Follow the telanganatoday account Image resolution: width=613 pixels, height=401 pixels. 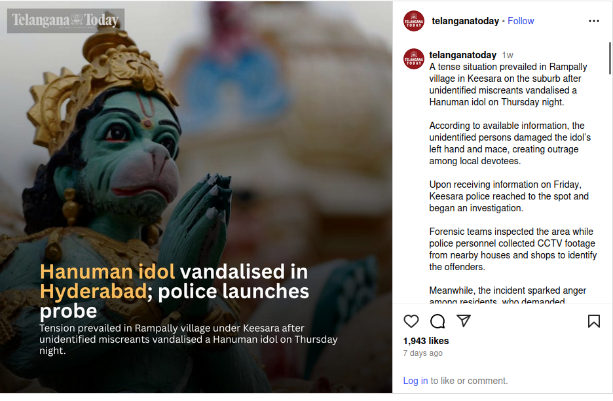click(521, 21)
